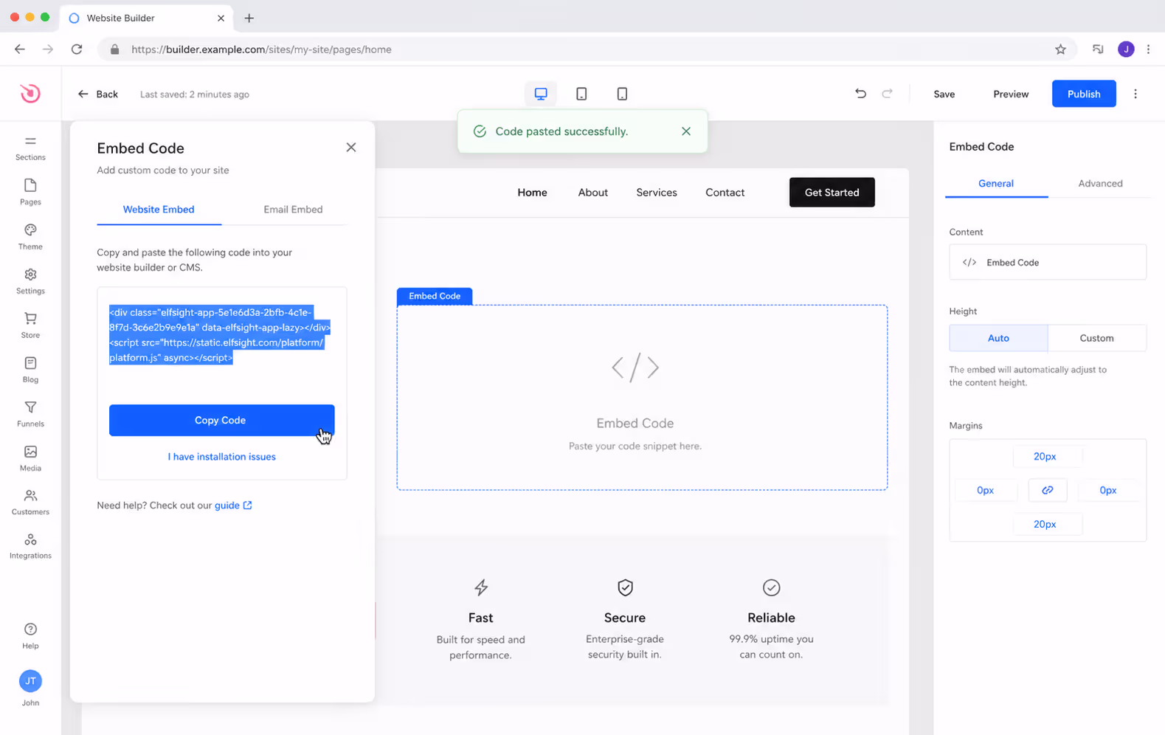Screen dimensions: 1165x735
Task: Open a new browser tab
Action: tap(249, 18)
